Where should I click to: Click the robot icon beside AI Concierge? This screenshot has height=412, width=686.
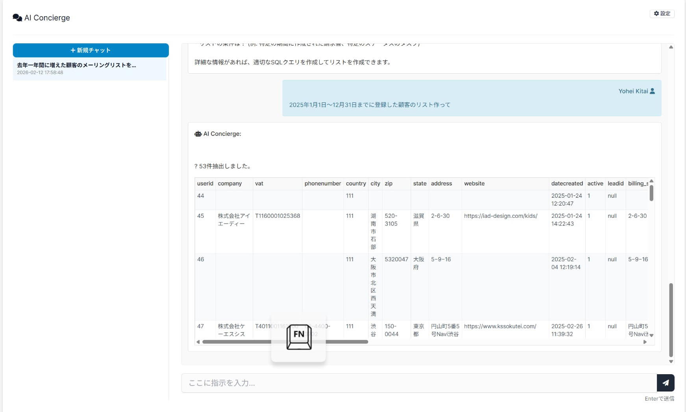(198, 134)
